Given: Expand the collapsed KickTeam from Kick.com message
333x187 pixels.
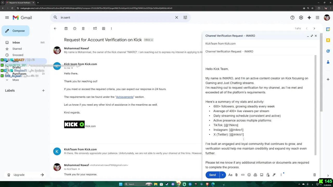Looking at the screenshot, I should click(126, 151).
